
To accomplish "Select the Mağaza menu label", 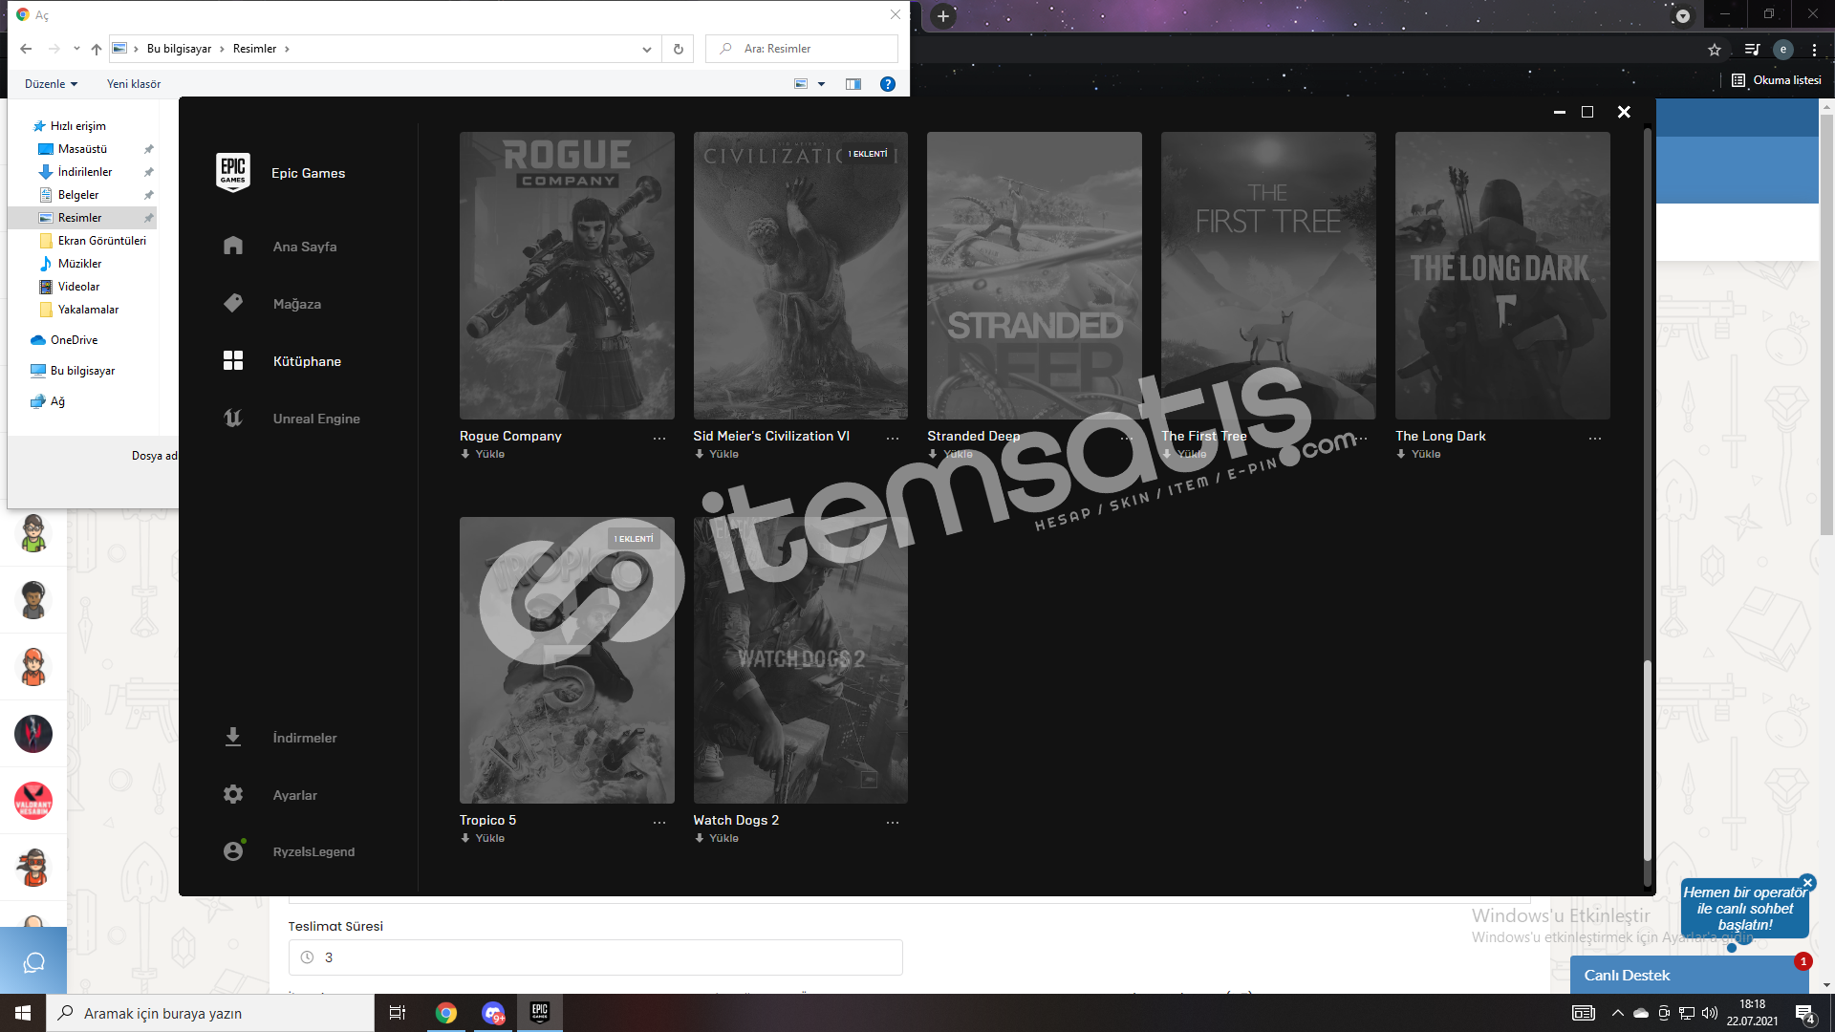I will click(297, 304).
